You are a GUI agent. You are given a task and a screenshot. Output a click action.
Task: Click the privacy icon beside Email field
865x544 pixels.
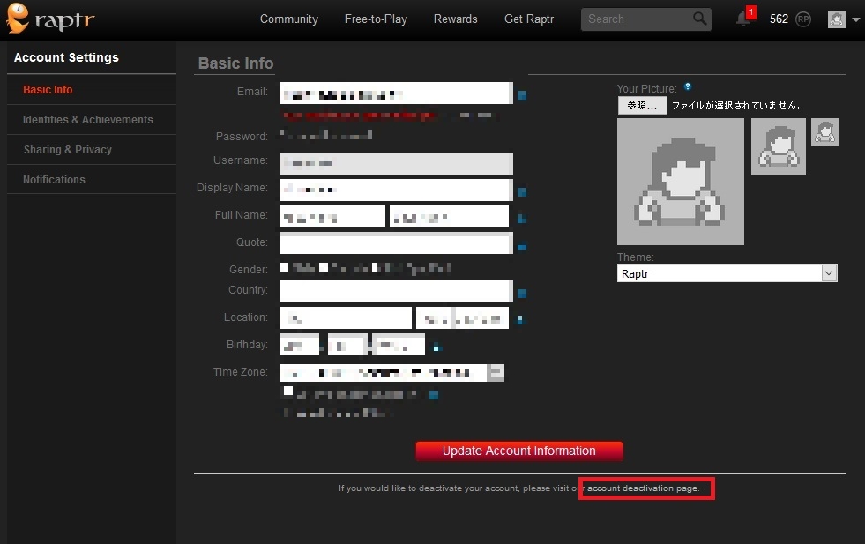(522, 95)
